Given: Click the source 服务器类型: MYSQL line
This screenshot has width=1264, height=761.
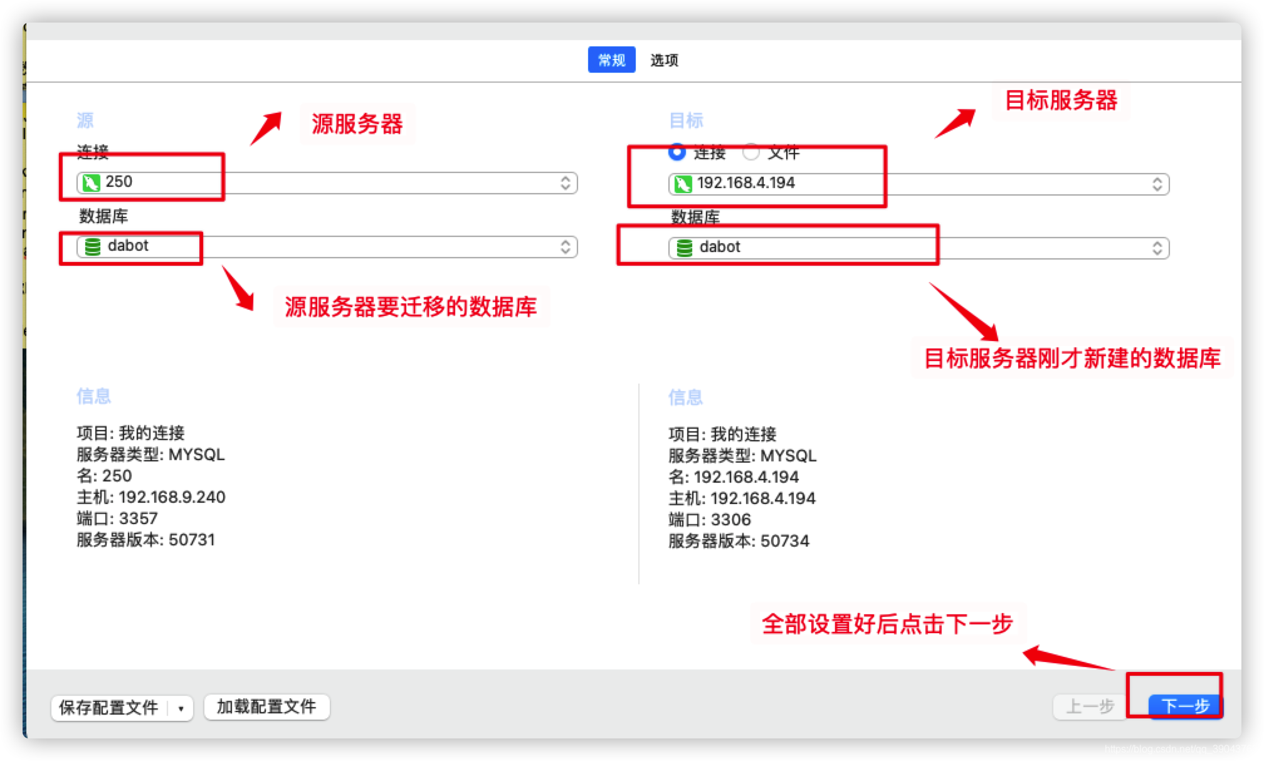Looking at the screenshot, I should tap(150, 454).
